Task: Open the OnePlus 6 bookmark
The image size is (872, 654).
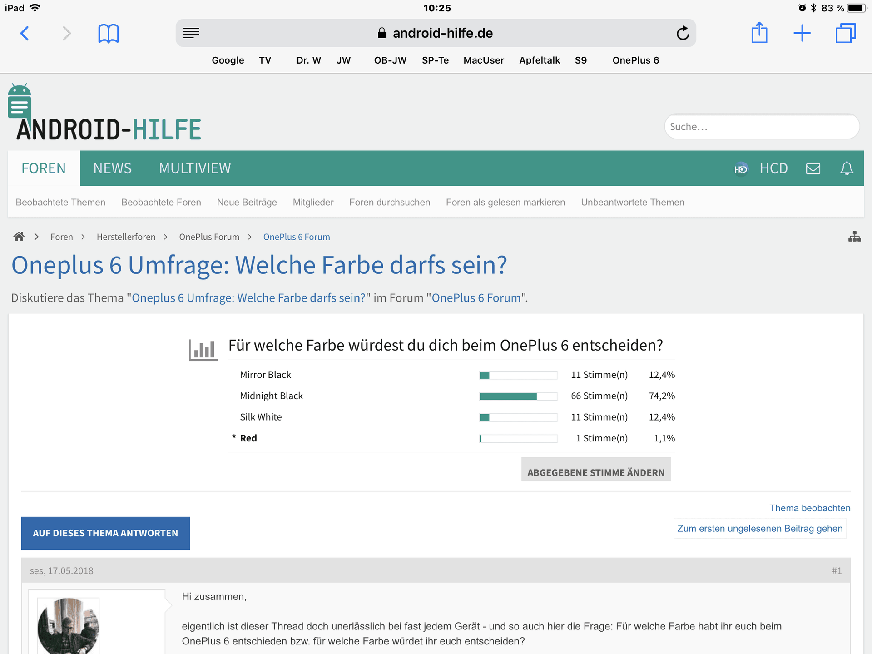Action: coord(635,60)
